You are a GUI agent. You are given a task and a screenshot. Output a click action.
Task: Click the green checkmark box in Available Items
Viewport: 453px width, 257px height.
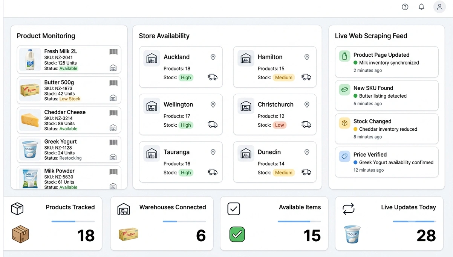pos(237,235)
